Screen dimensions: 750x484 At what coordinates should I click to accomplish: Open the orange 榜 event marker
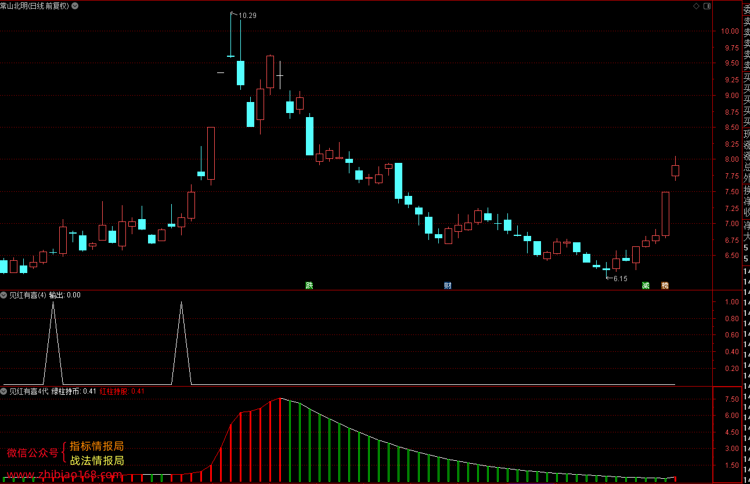665,285
